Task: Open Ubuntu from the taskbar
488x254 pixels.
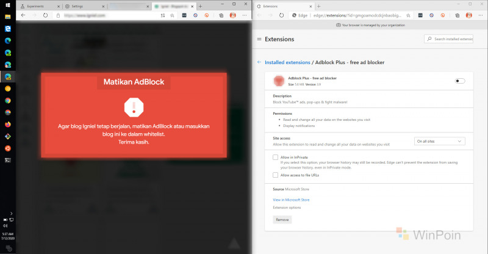Action: (8, 148)
